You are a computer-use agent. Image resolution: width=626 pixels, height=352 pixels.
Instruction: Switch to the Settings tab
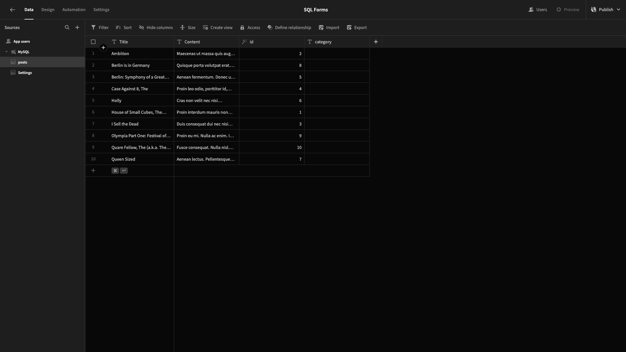tap(101, 10)
